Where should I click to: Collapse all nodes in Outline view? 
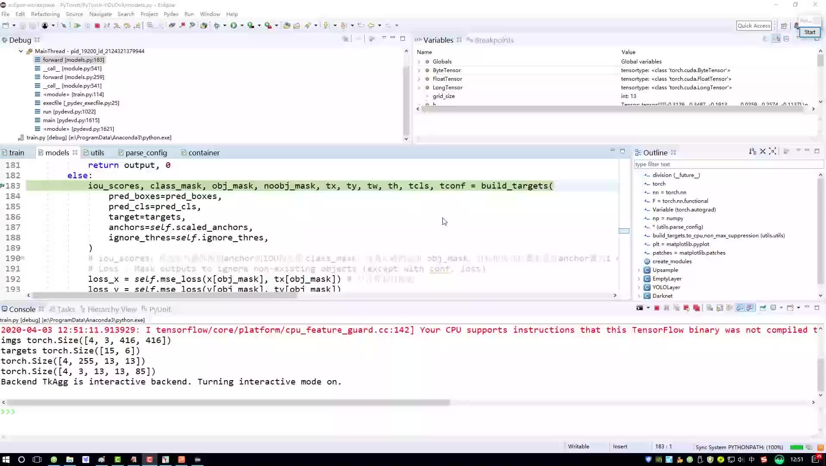763,151
